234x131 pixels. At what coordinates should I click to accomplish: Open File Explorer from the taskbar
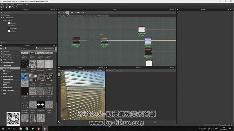coord(21,129)
